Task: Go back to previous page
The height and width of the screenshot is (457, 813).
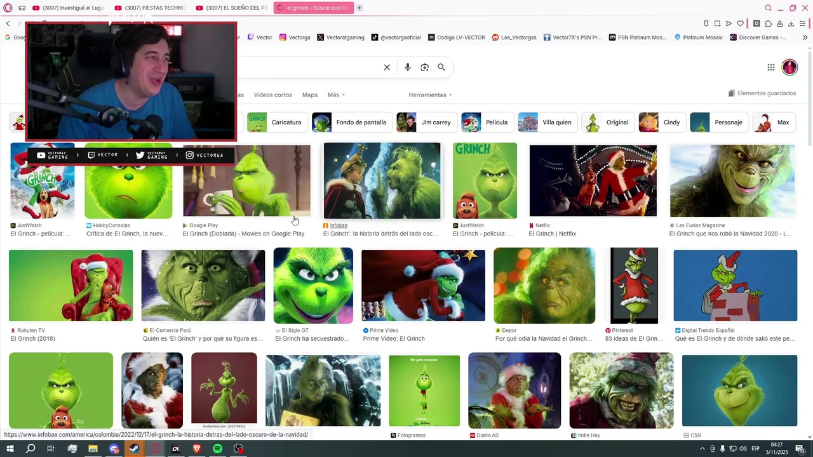Action: 8,23
